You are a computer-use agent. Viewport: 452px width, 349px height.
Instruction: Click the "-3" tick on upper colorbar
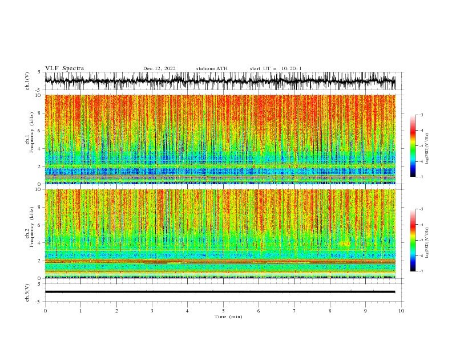(x=421, y=115)
